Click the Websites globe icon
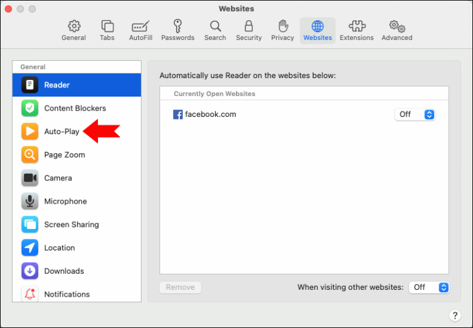Screen dimensions: 473x328 click(x=318, y=26)
